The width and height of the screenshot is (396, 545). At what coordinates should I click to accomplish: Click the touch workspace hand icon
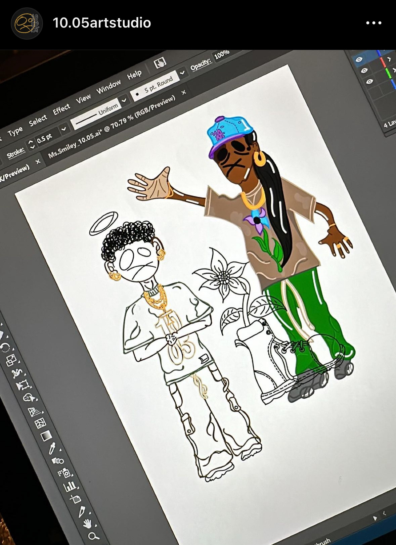tap(160, 63)
